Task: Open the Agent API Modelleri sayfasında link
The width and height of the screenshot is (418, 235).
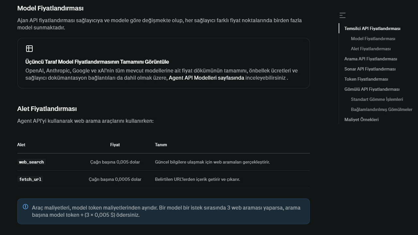Action: point(206,78)
